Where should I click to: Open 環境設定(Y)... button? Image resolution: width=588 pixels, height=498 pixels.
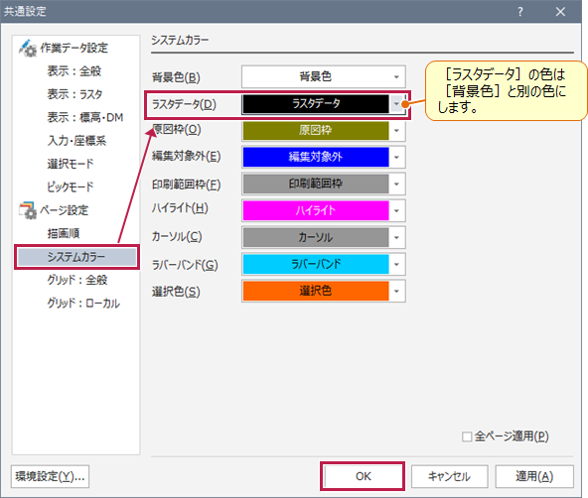[x=50, y=476]
